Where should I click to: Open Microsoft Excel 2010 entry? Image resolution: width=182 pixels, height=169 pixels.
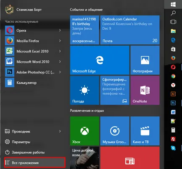[33, 51]
